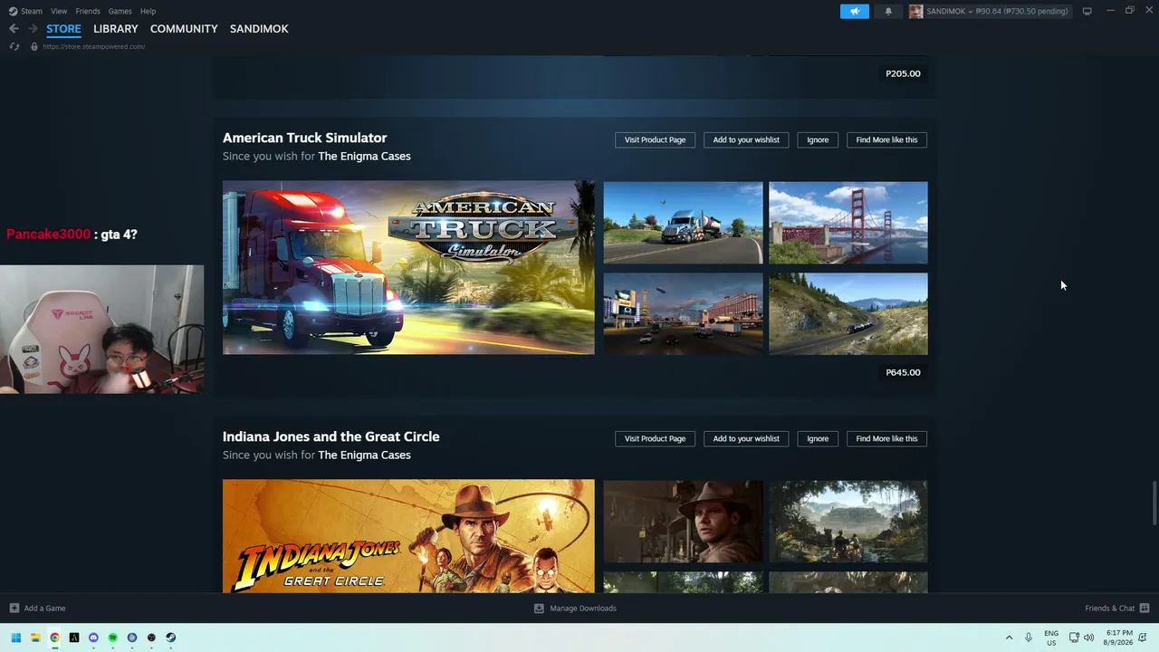Open the volume control in system tray
Image resolution: width=1159 pixels, height=652 pixels.
pos(1089,638)
